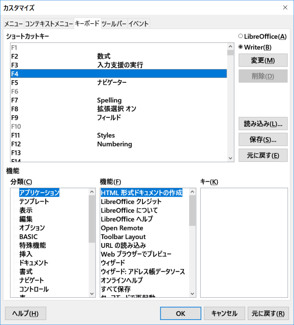Open the コンテキストメニュー tab
This screenshot has height=325, width=294.
tap(49, 24)
